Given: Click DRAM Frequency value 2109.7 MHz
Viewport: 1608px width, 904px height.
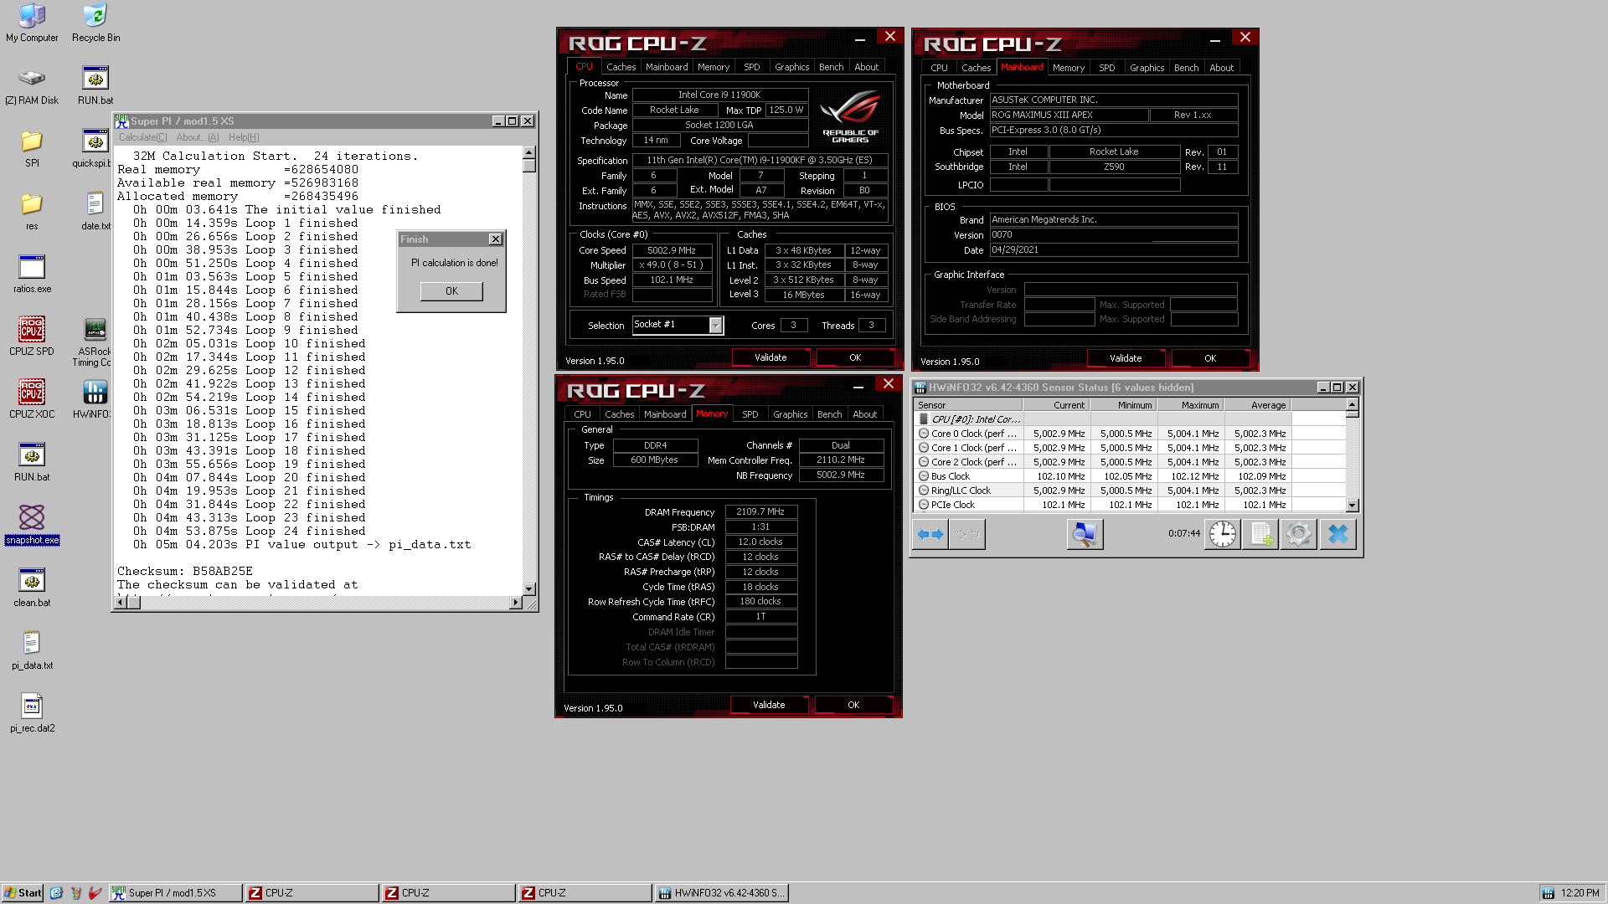Looking at the screenshot, I should [x=760, y=511].
